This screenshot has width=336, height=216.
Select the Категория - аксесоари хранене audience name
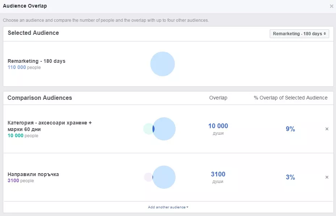click(50, 126)
